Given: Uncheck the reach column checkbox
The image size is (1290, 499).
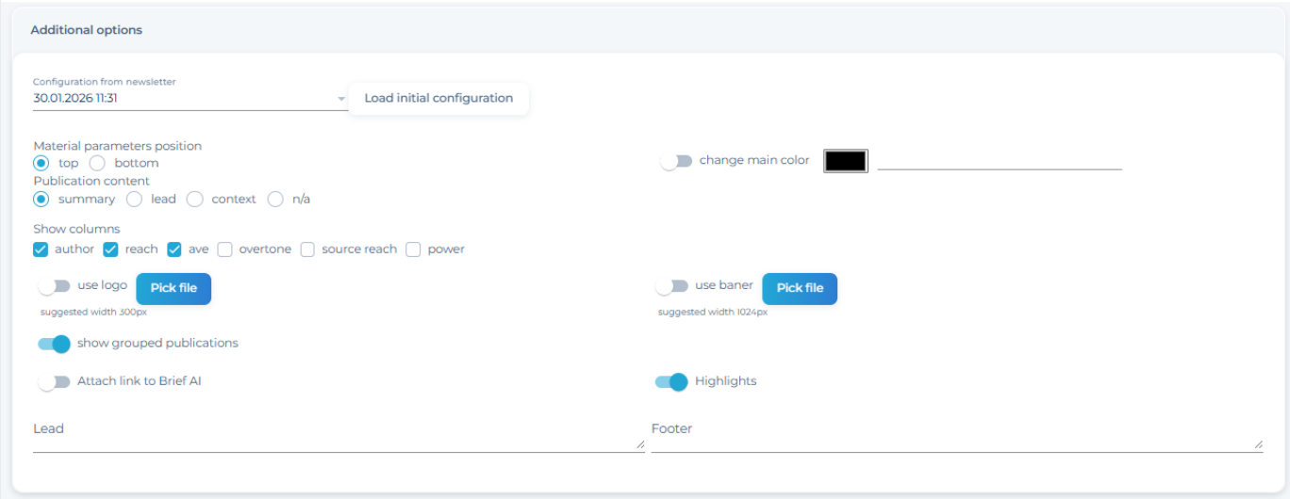Looking at the screenshot, I should coord(110,249).
